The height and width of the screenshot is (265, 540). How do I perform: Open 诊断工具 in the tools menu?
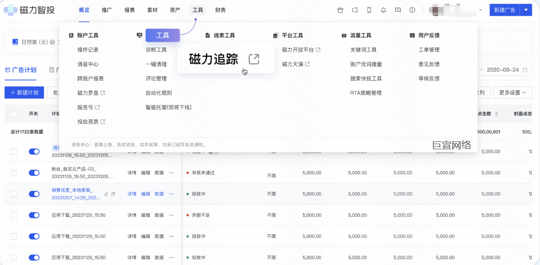156,50
